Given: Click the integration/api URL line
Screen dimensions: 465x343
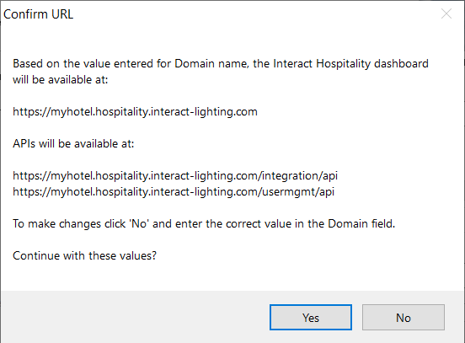Looking at the screenshot, I should [x=175, y=176].
